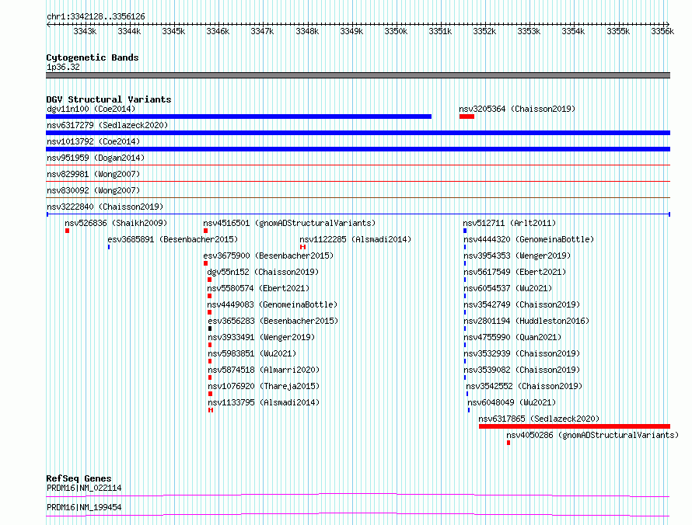Click blue marker under nsv4444320 (GenomeinaBottle)
Image resolution: width=692 pixels, height=525 pixels.
(x=465, y=247)
